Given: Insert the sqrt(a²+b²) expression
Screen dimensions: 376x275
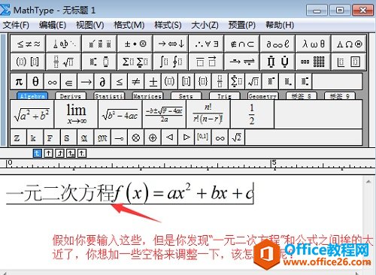Looking at the screenshot, I should point(32,114).
